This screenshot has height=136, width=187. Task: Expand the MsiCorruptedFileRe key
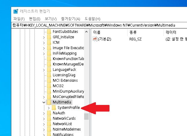(44, 97)
